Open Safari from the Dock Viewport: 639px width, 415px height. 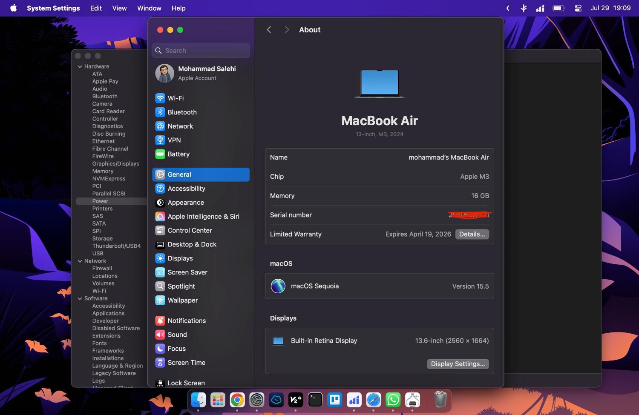click(374, 400)
